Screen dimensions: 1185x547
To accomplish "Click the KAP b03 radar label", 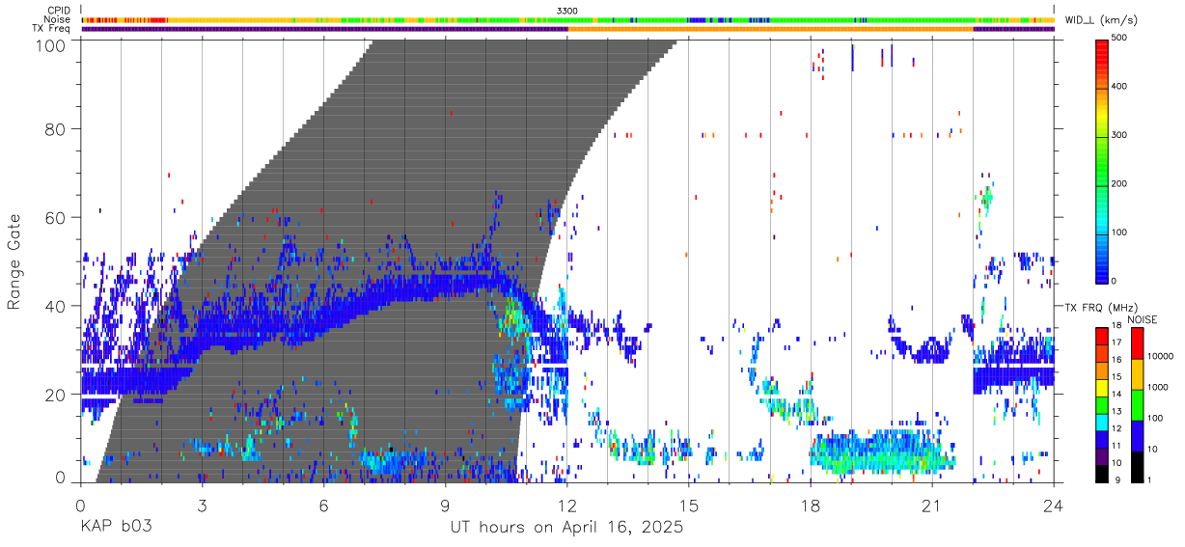I will (x=117, y=528).
